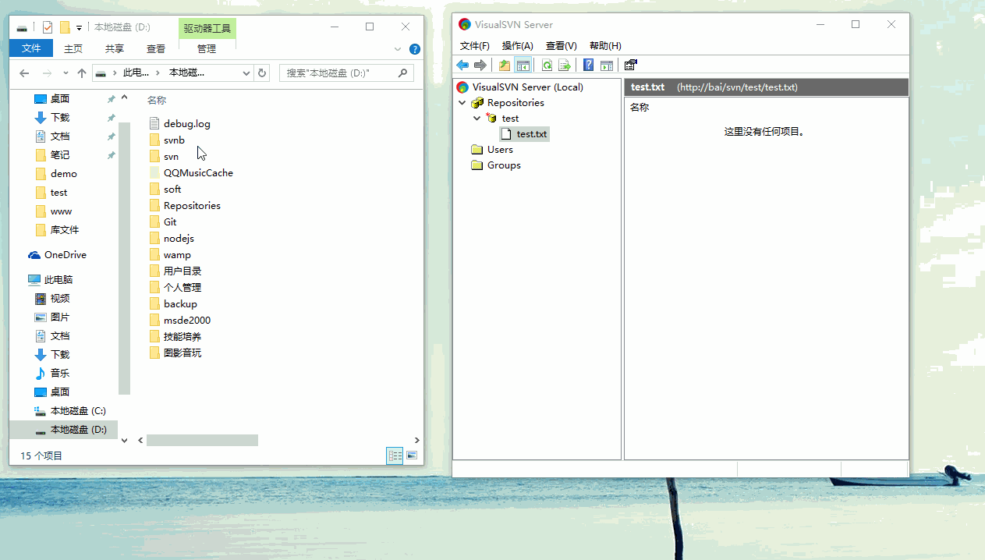Click Explorer Up directory arrow
This screenshot has width=985, height=560.
click(81, 73)
